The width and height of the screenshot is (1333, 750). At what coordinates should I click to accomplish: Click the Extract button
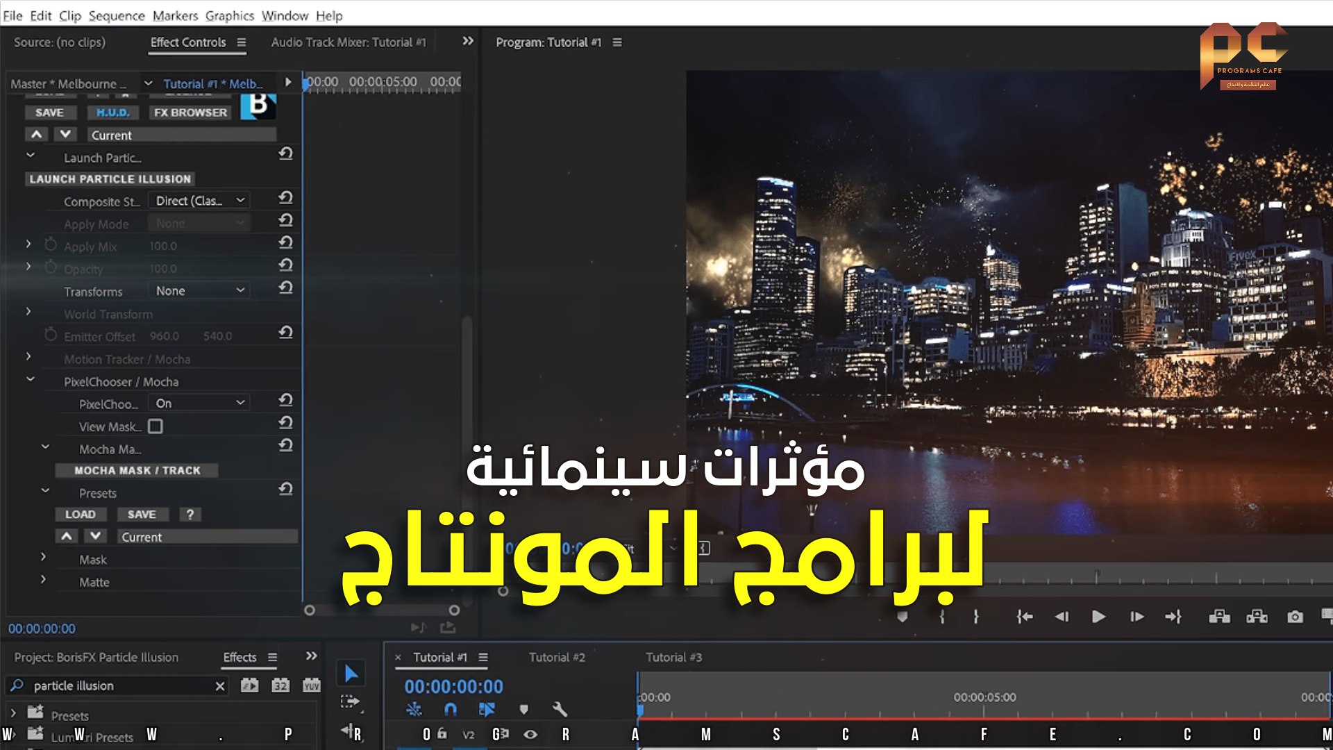1257,616
